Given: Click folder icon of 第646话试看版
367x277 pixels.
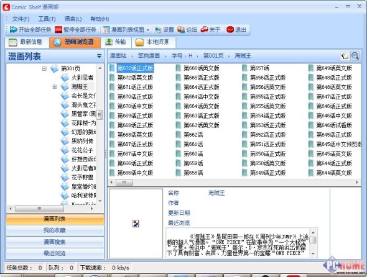Looking at the screenshot, I should pos(311,125).
